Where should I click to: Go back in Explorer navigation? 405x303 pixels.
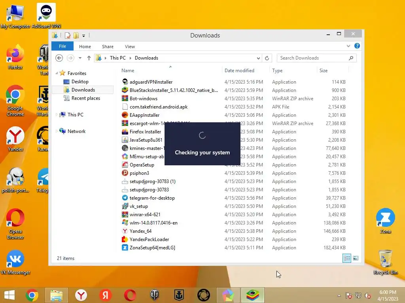click(x=59, y=58)
